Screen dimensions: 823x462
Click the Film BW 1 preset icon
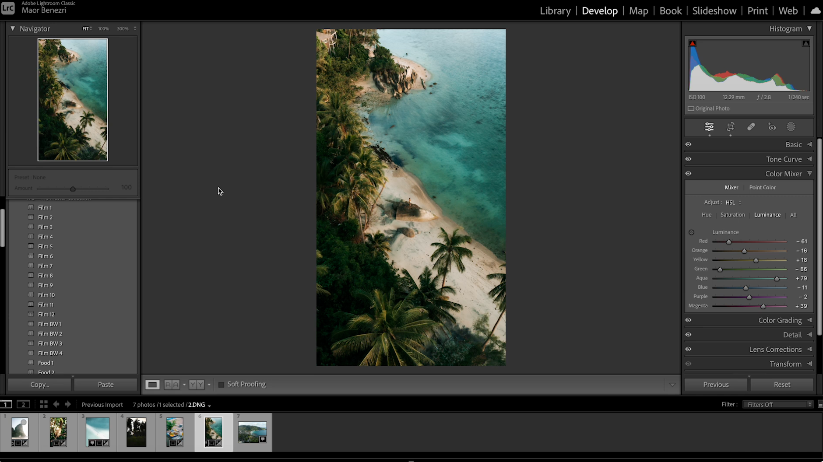click(31, 324)
